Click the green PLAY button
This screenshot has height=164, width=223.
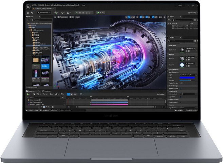100,13
